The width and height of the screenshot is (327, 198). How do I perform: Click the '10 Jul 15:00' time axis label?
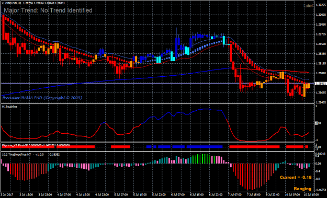311,195
